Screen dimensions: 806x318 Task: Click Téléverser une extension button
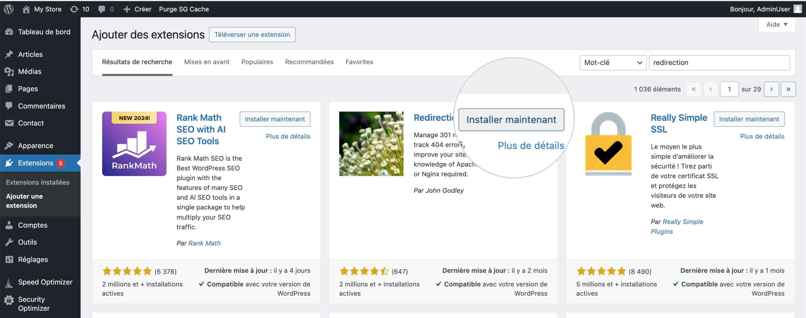point(252,35)
